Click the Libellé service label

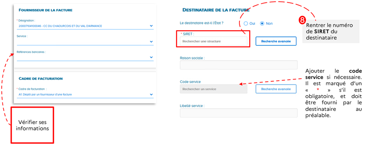pyautogui.click(x=192, y=106)
